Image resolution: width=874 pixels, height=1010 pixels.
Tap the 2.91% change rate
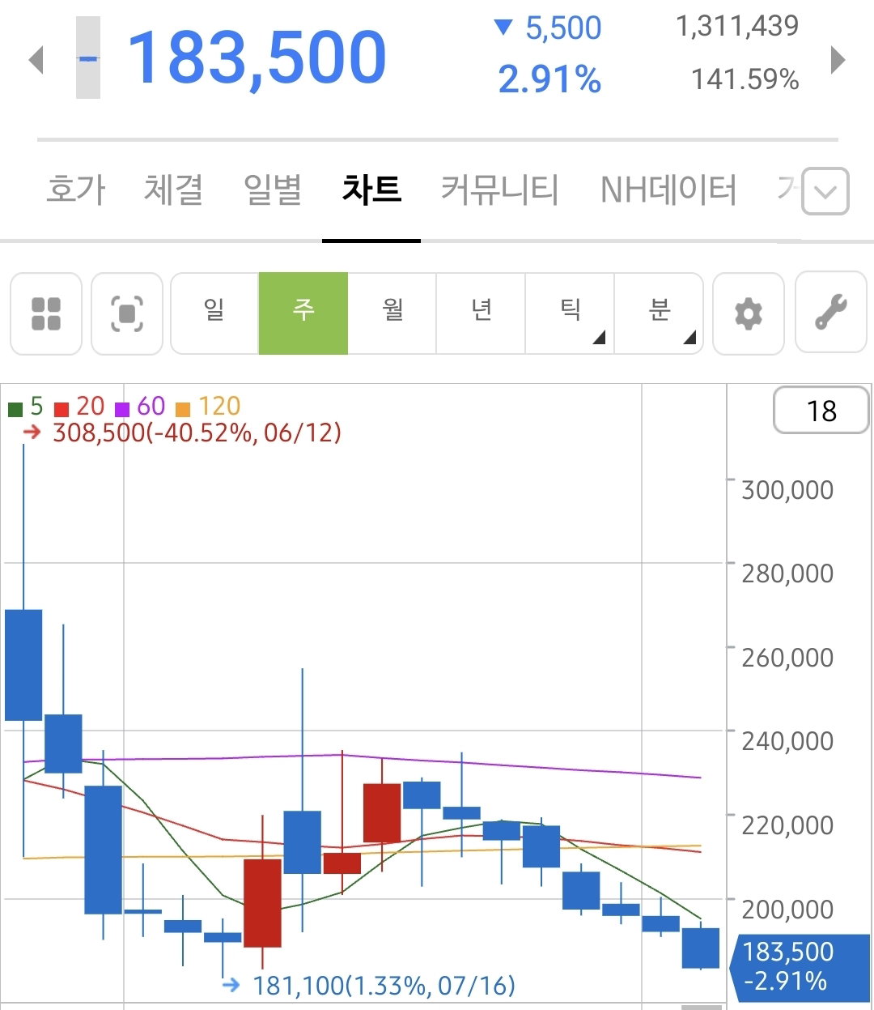point(549,79)
